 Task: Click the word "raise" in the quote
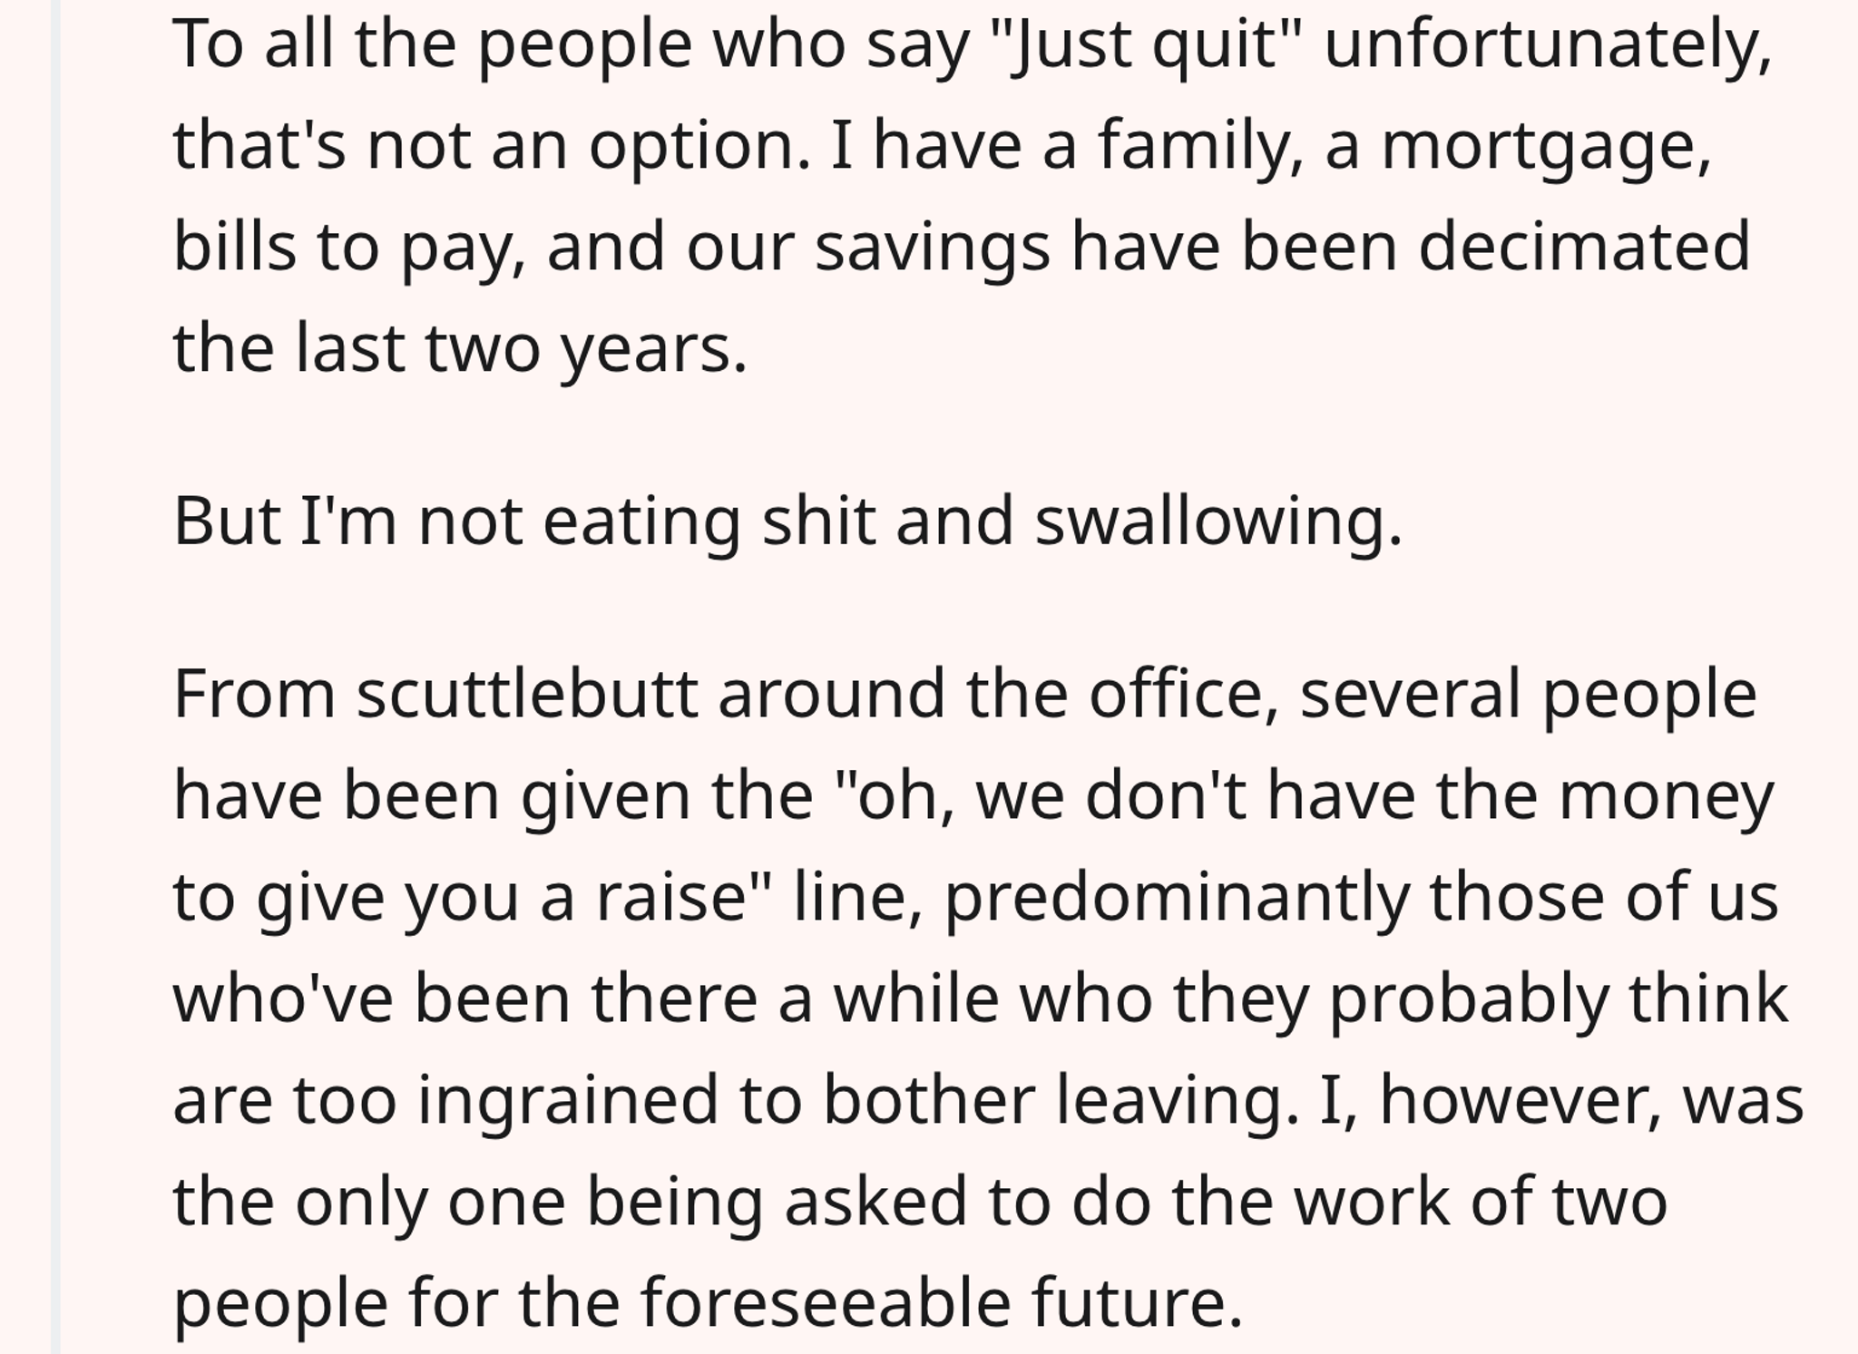point(670,897)
